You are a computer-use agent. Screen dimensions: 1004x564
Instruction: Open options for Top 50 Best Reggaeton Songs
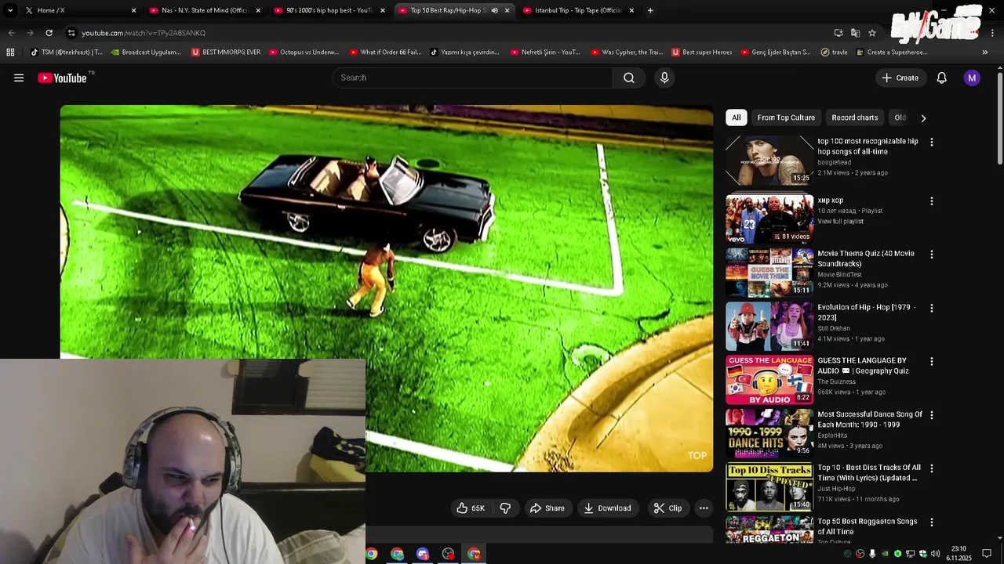(931, 522)
